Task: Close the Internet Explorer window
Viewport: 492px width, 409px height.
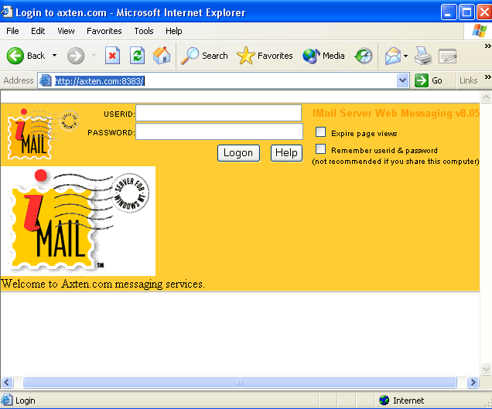Action: (x=484, y=12)
